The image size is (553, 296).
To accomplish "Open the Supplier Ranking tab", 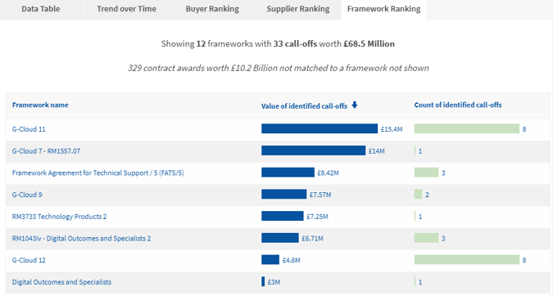I will click(298, 9).
